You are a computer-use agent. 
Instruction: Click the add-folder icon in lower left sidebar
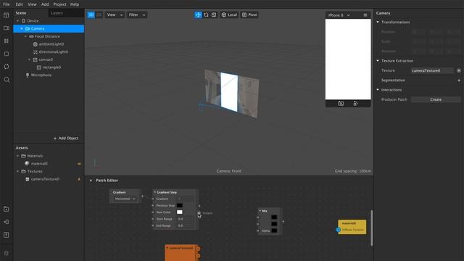(x=7, y=210)
